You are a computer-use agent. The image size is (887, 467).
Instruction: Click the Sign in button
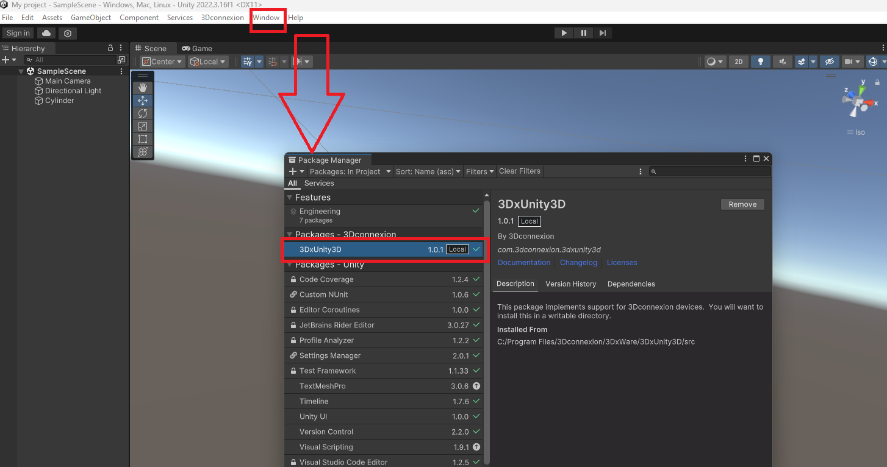pos(18,33)
